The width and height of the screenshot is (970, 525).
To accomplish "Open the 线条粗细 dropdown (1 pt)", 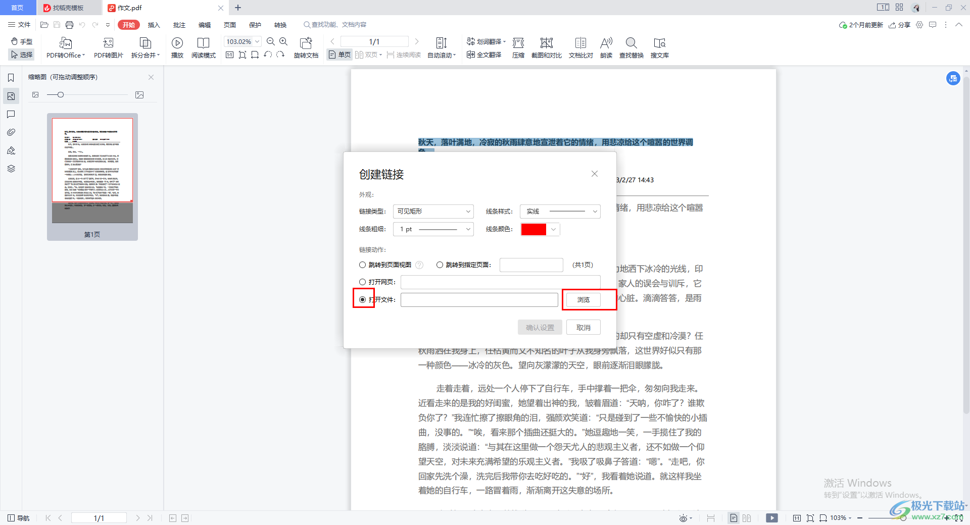I will tap(433, 229).
